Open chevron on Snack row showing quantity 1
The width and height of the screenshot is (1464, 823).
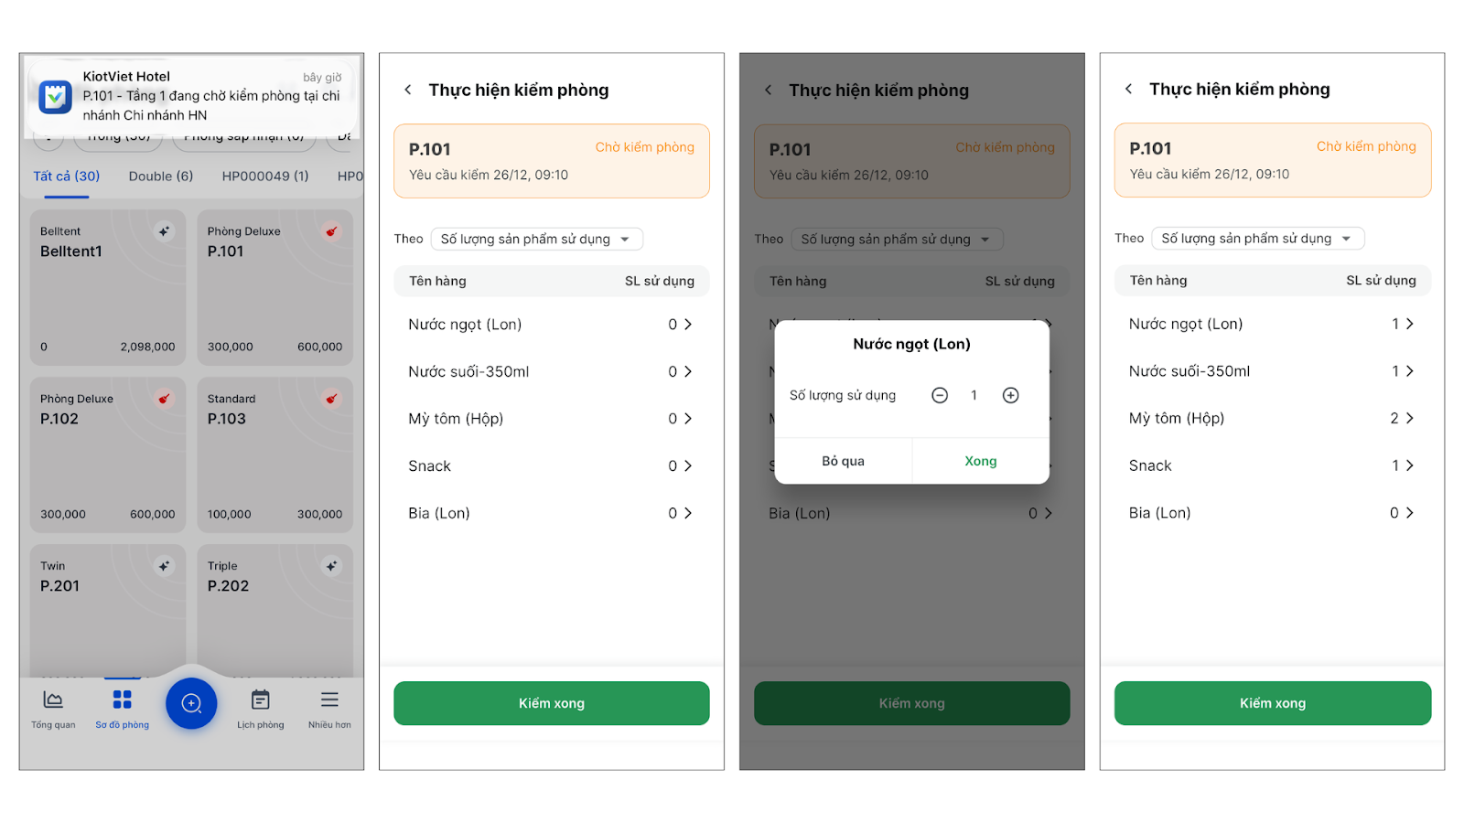point(1409,465)
